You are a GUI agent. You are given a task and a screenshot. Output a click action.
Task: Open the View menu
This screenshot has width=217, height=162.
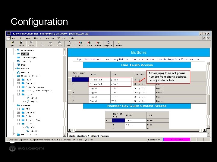tap(28, 38)
